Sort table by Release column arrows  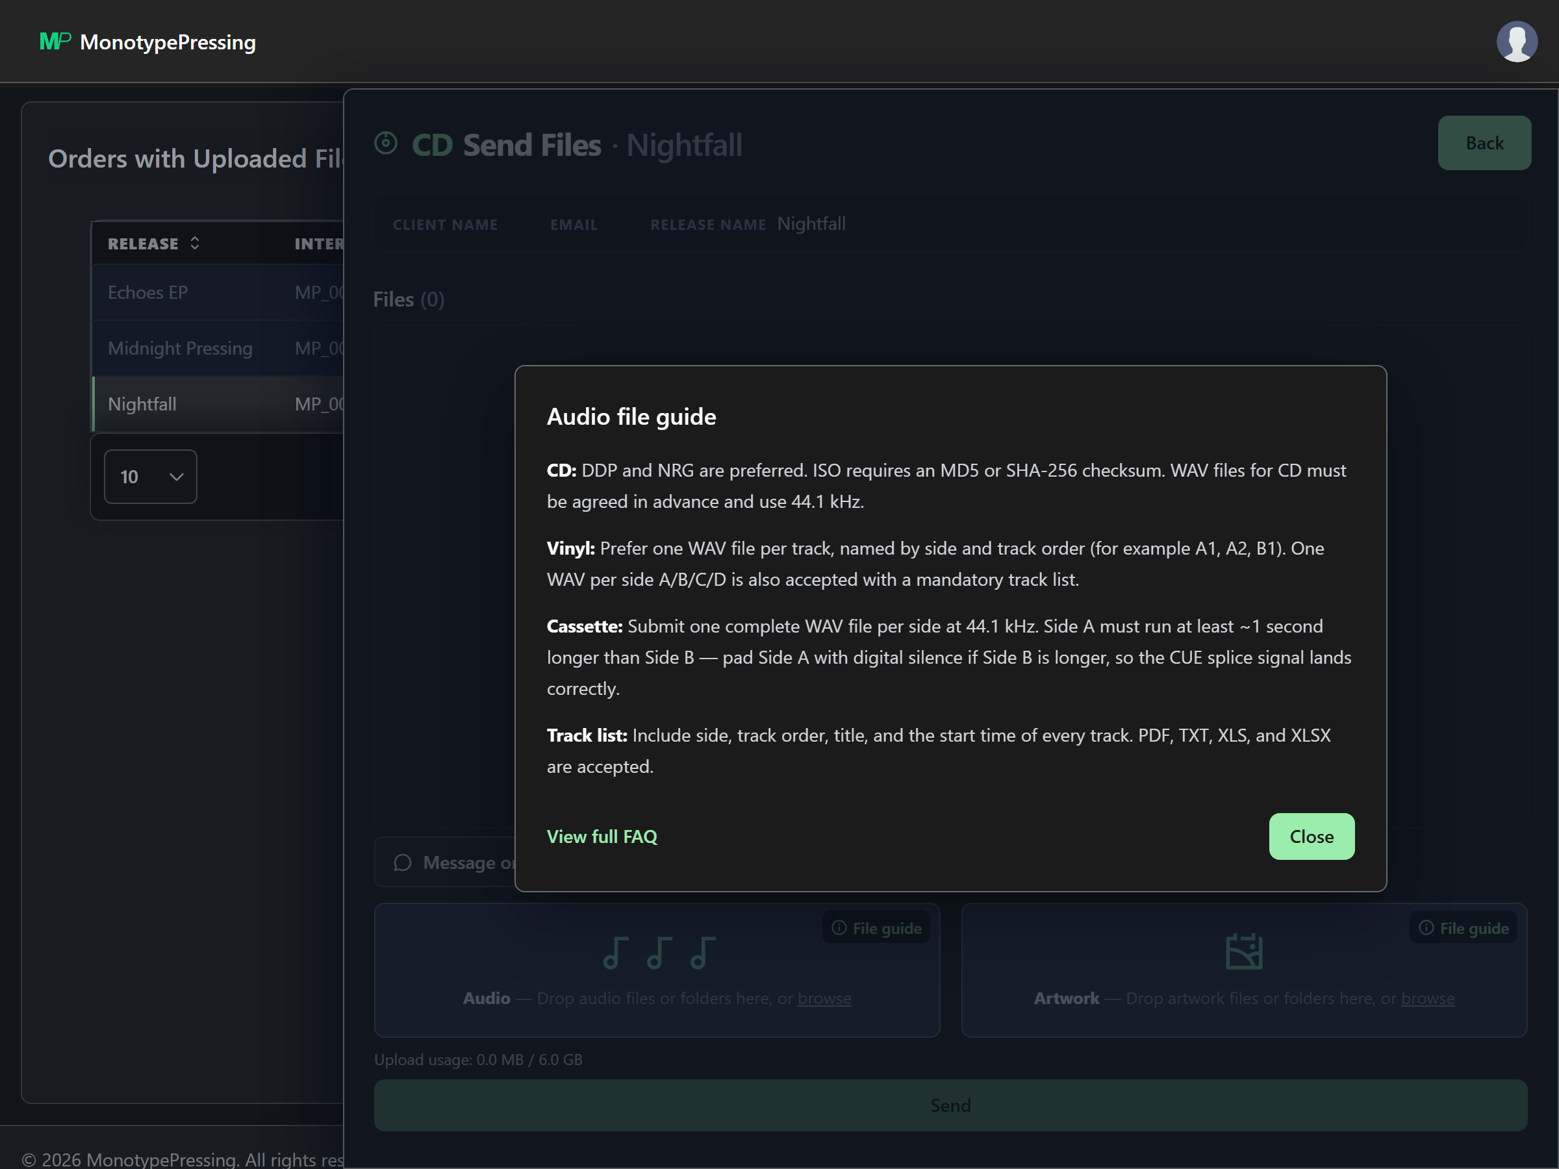point(196,243)
